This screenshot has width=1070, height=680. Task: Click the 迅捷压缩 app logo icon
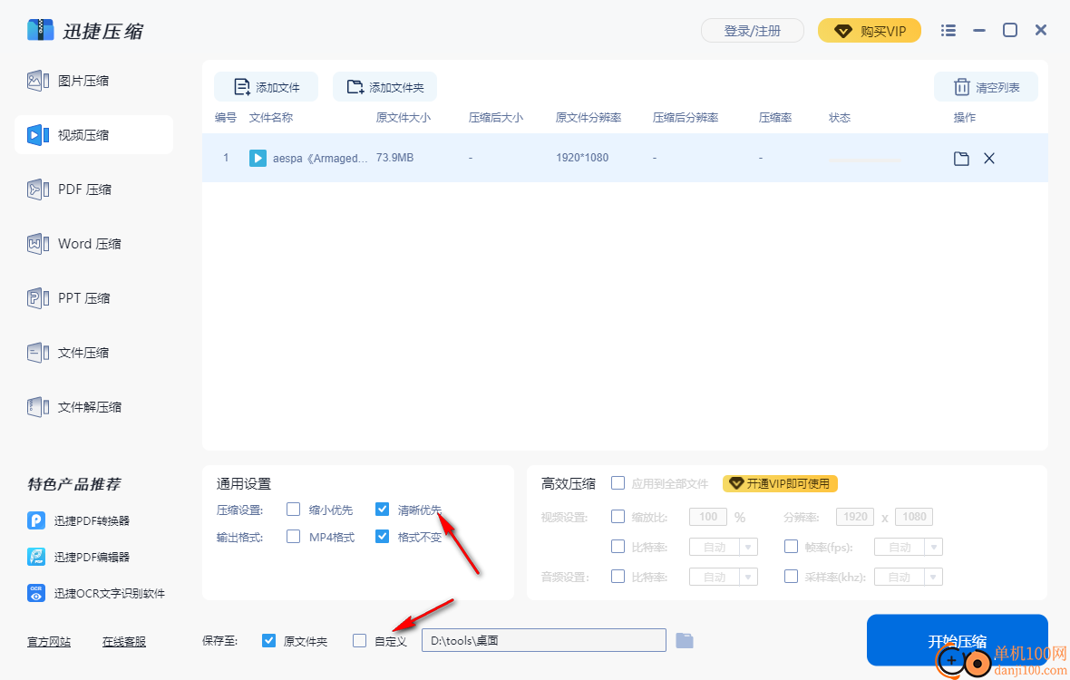40,30
